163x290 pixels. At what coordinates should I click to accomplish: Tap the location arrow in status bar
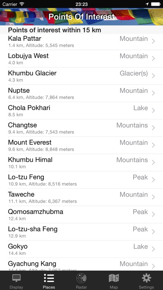coord(147,4)
